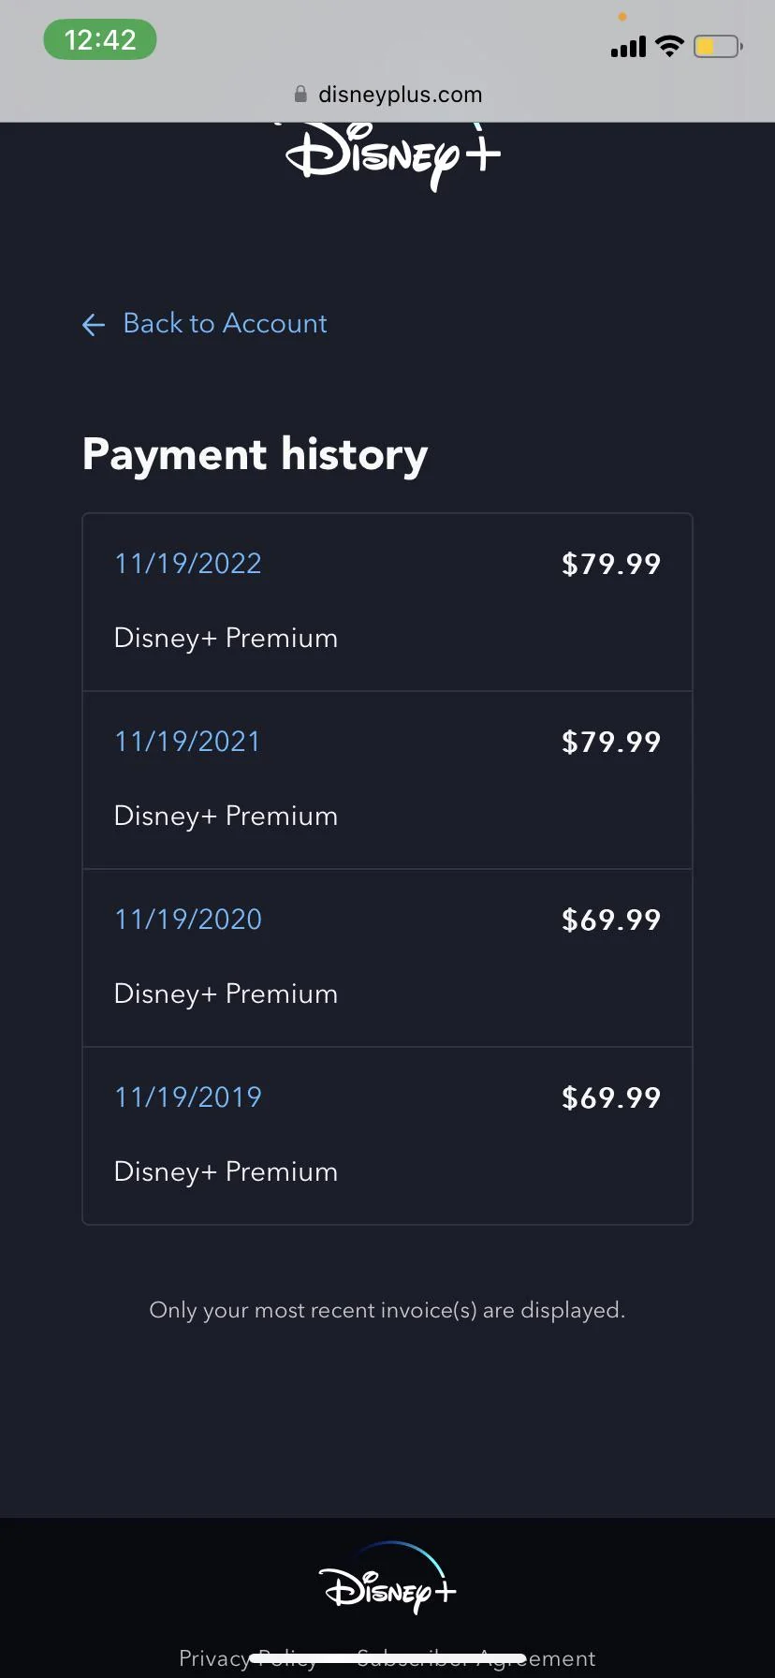Viewport: 775px width, 1678px height.
Task: Tap the cellular signal bars icon
Action: click(x=626, y=46)
